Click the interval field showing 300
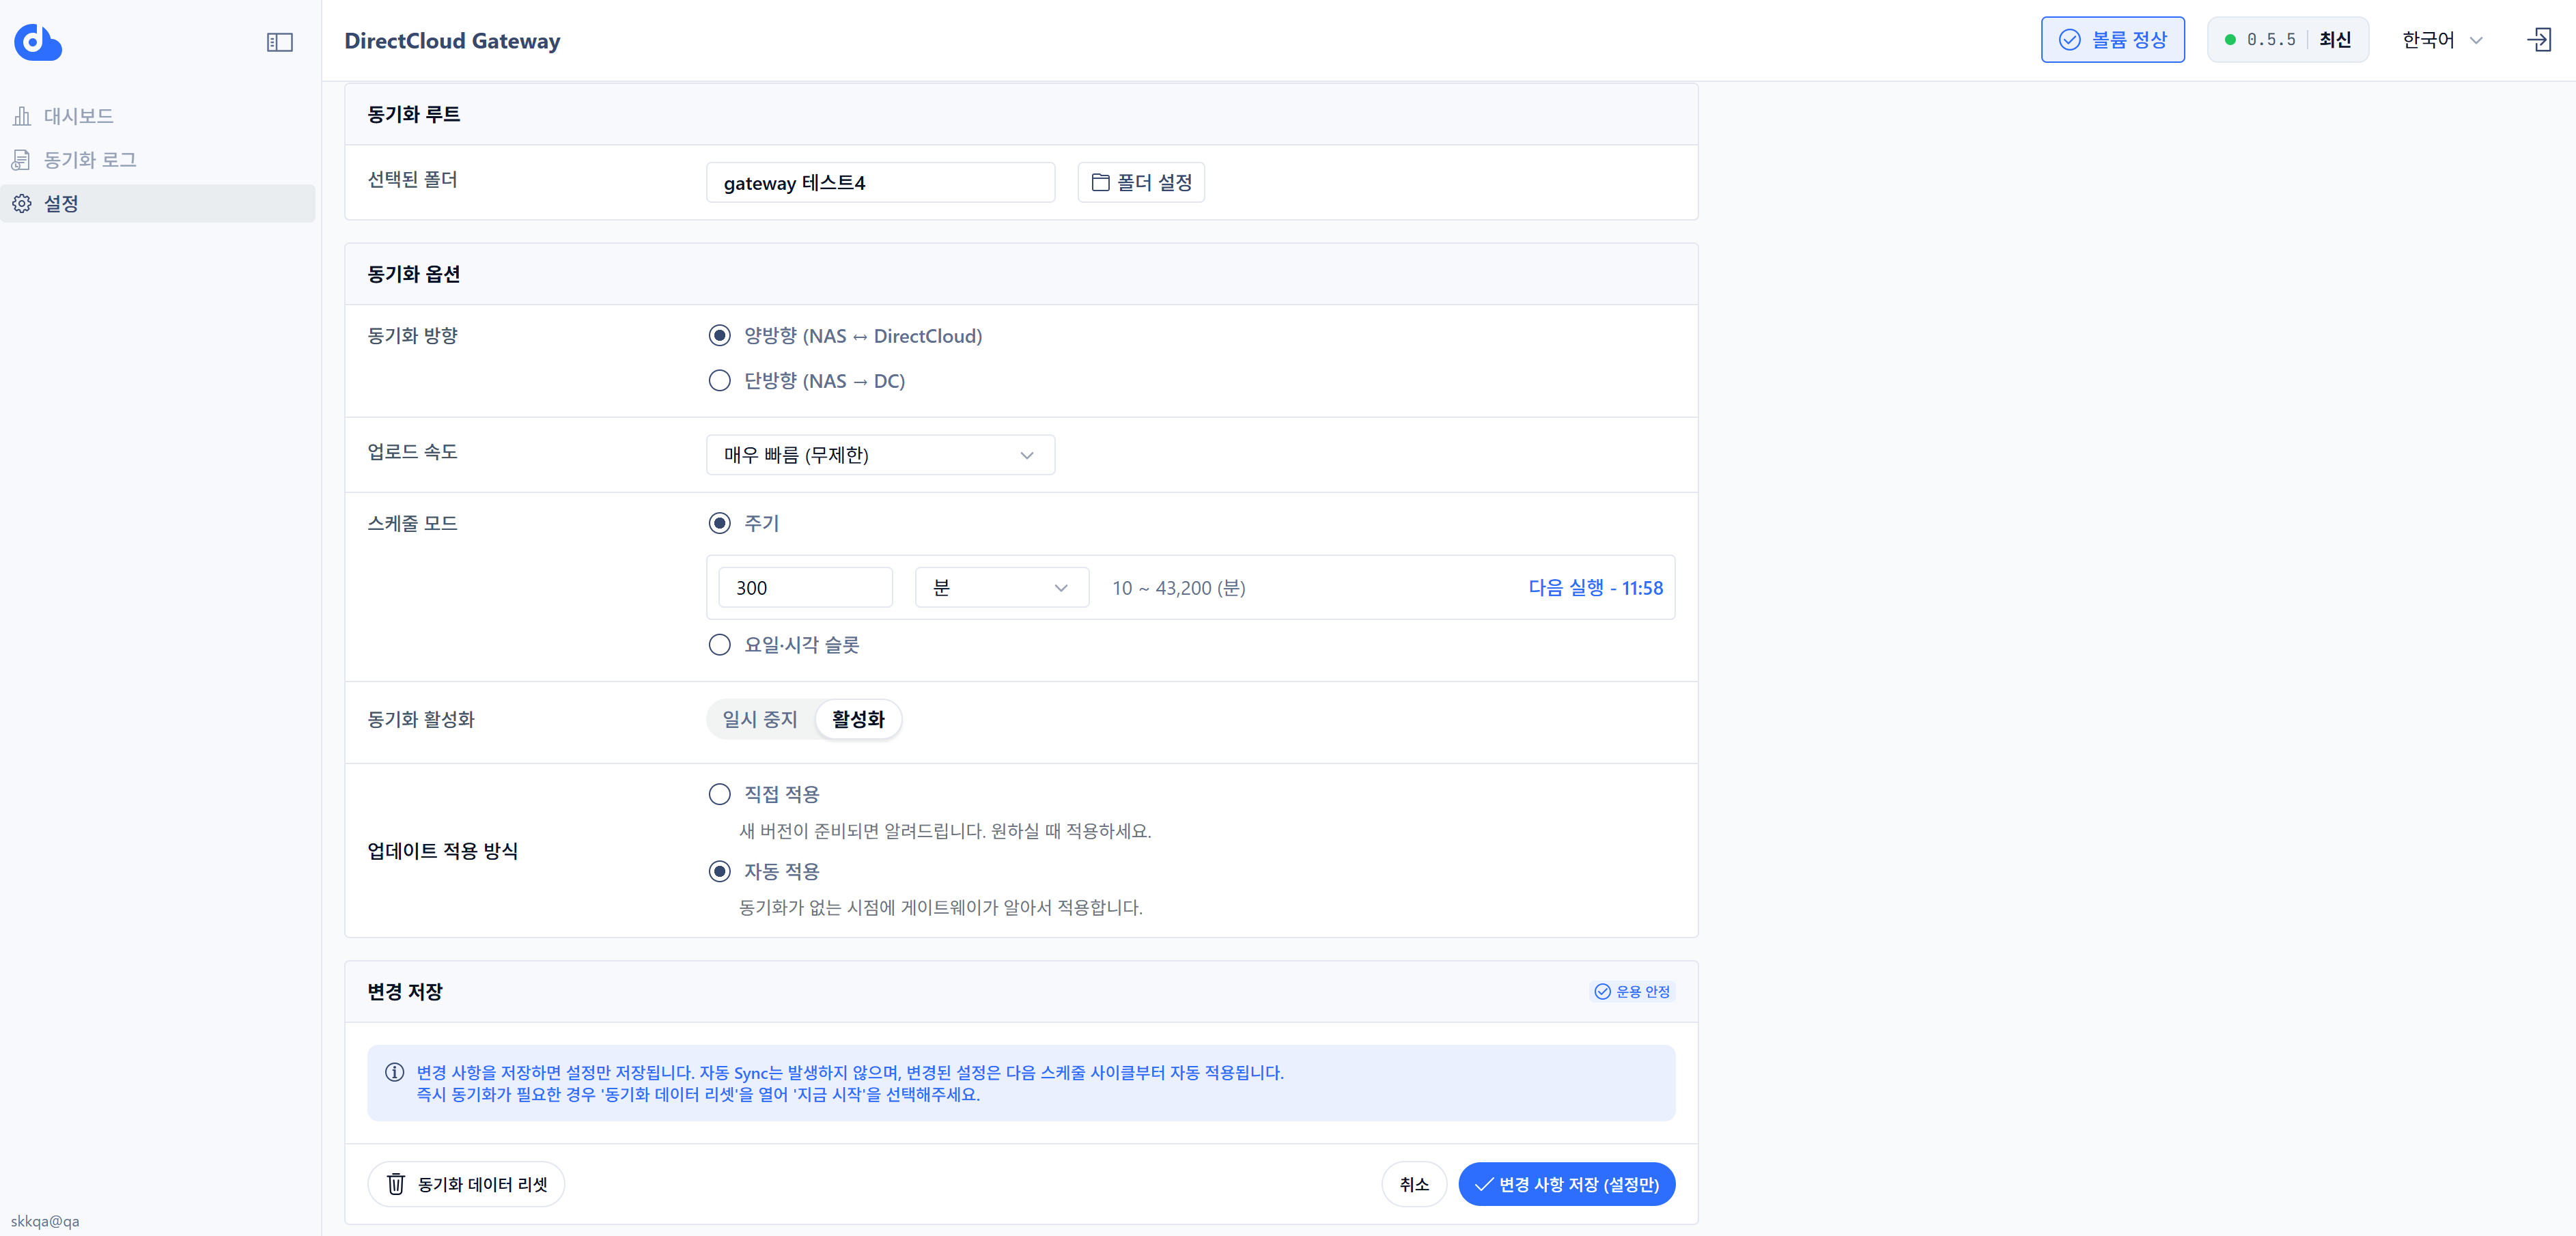The image size is (2576, 1236). [805, 588]
